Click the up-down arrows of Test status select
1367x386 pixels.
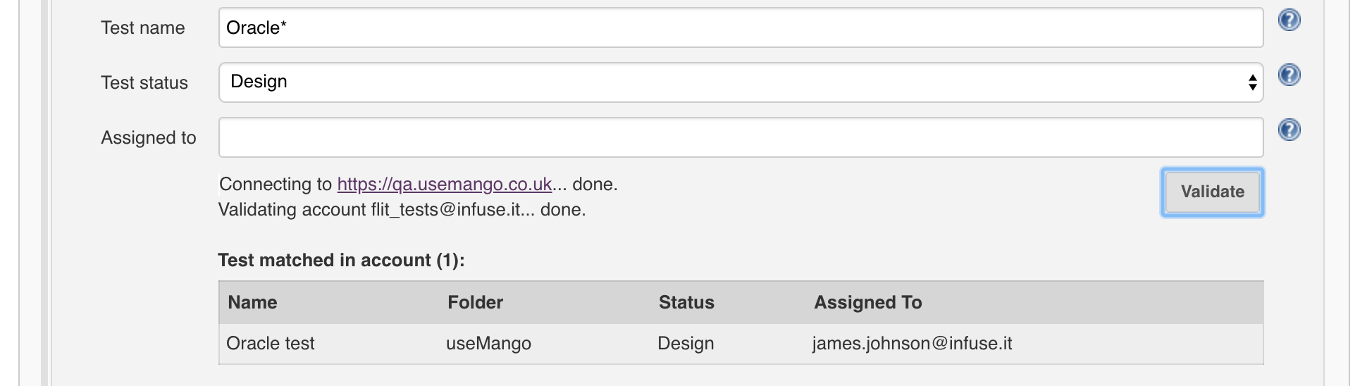pos(1252,82)
